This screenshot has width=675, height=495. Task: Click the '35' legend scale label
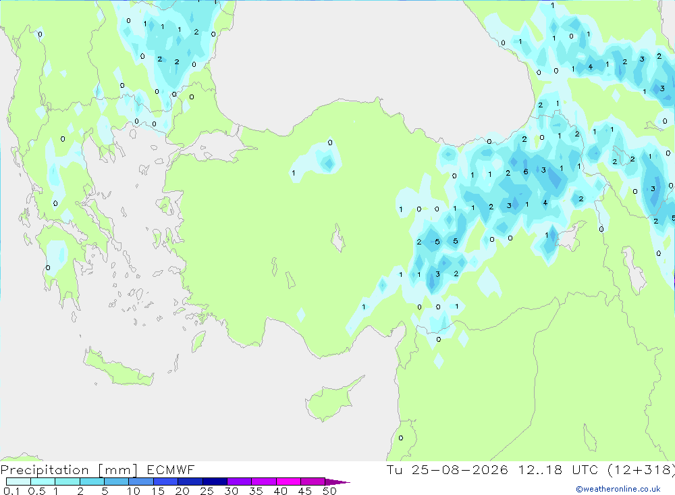click(256, 491)
